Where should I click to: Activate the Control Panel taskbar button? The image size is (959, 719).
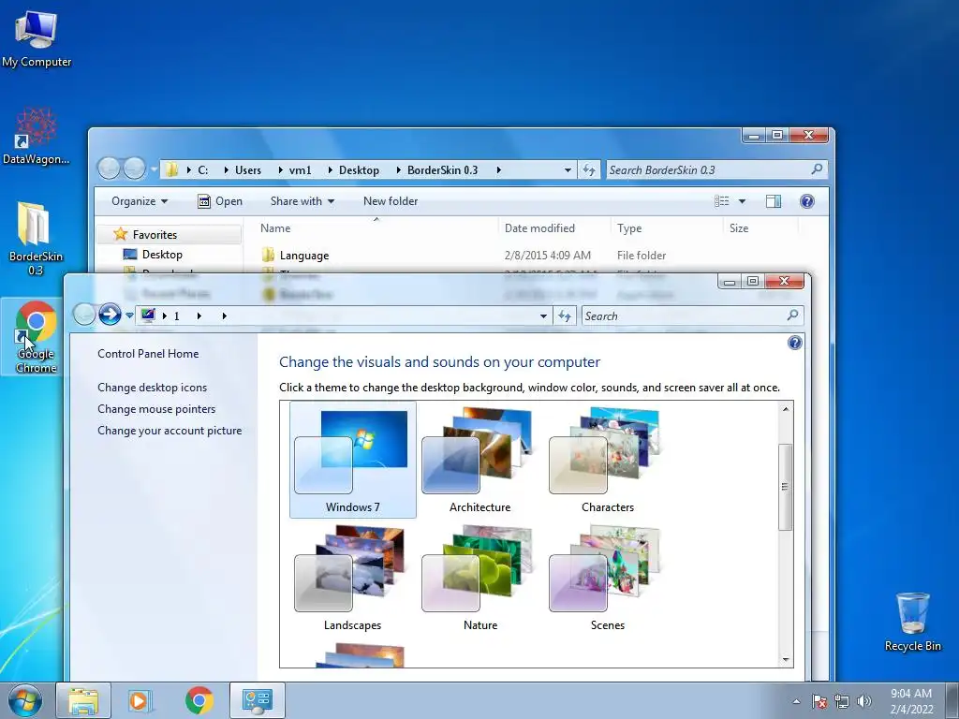tap(257, 700)
